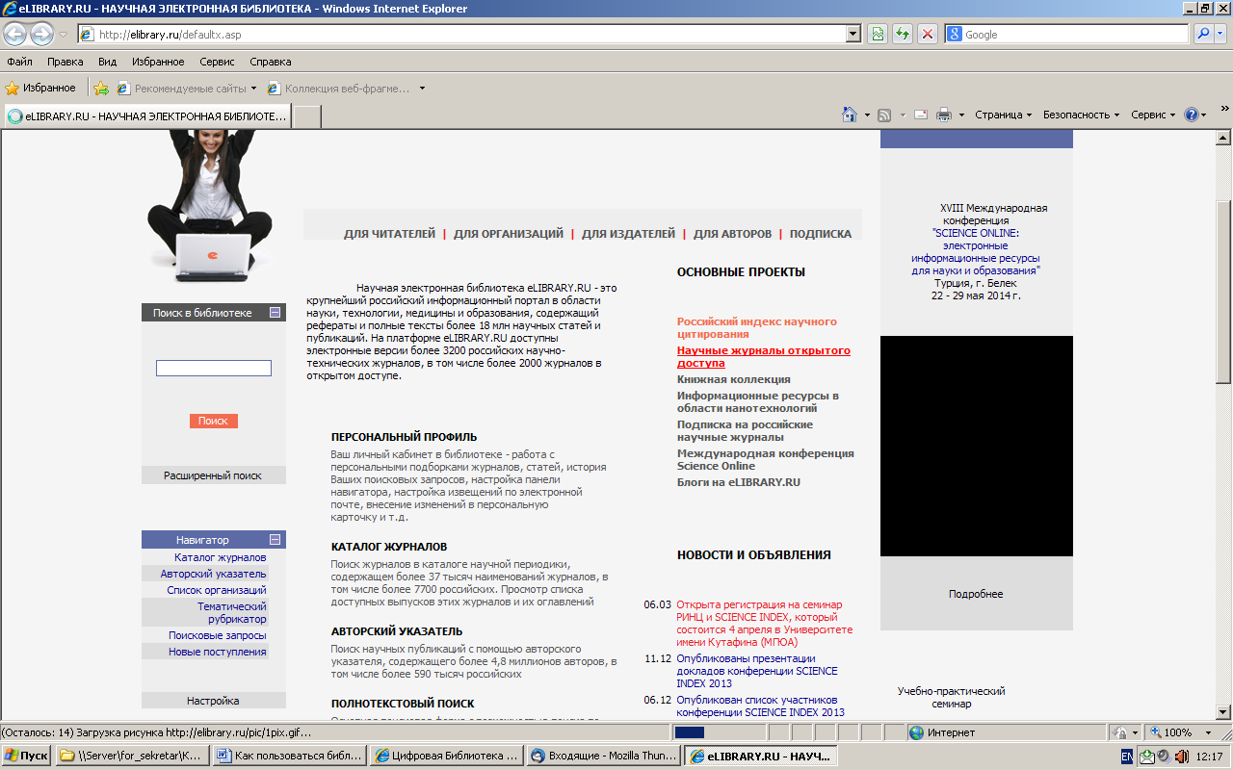The image size is (1233, 770).
Task: Open the recent pages dropdown arrow near Back
Action: pyautogui.click(x=63, y=35)
